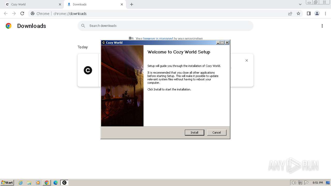Open a new browser tab
Viewport: 331px width, 186px height.
132,4
